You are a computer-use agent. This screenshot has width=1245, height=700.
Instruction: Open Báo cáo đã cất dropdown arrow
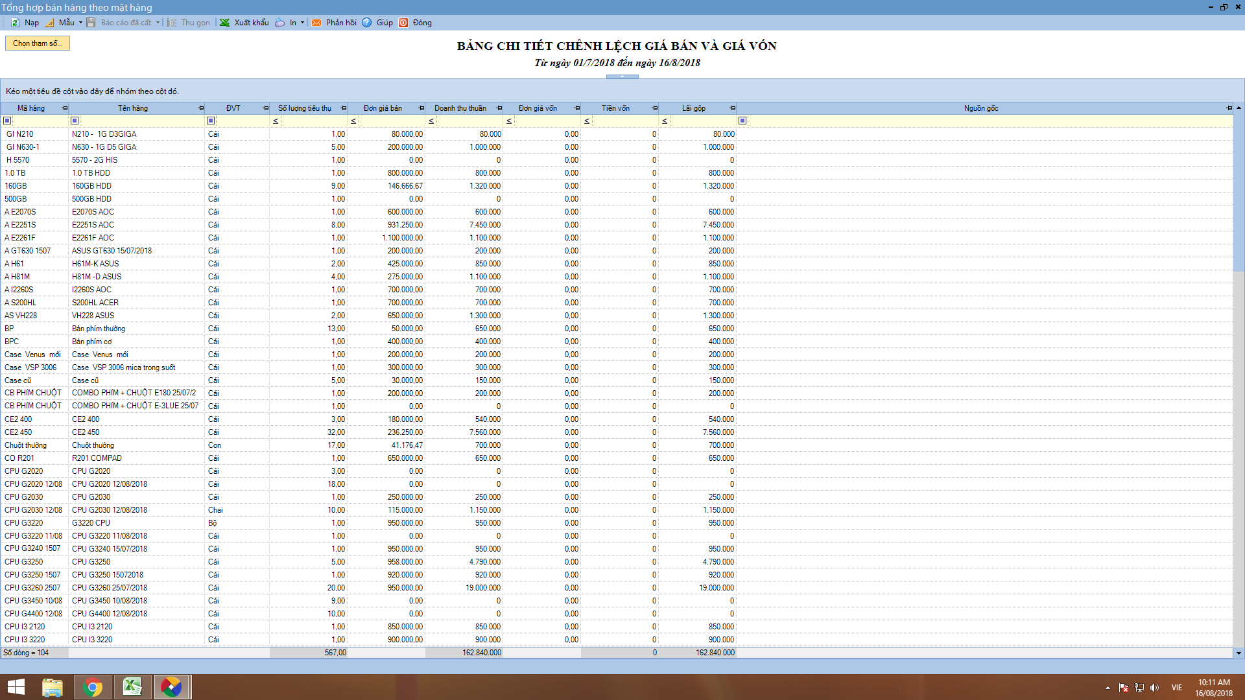tap(158, 23)
